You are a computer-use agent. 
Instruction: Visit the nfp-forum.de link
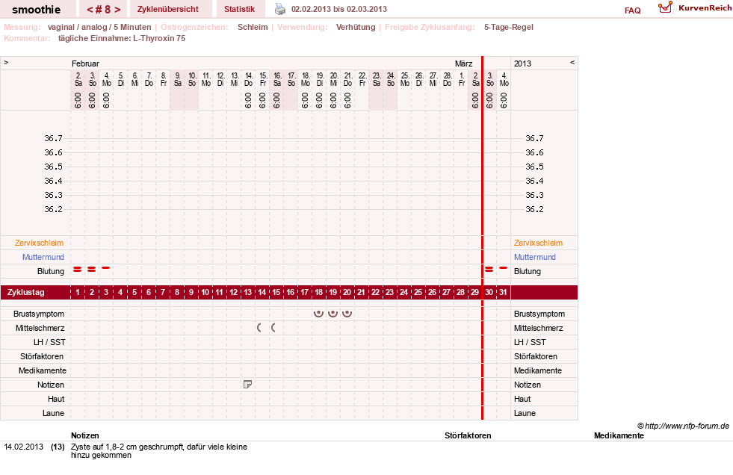687,426
